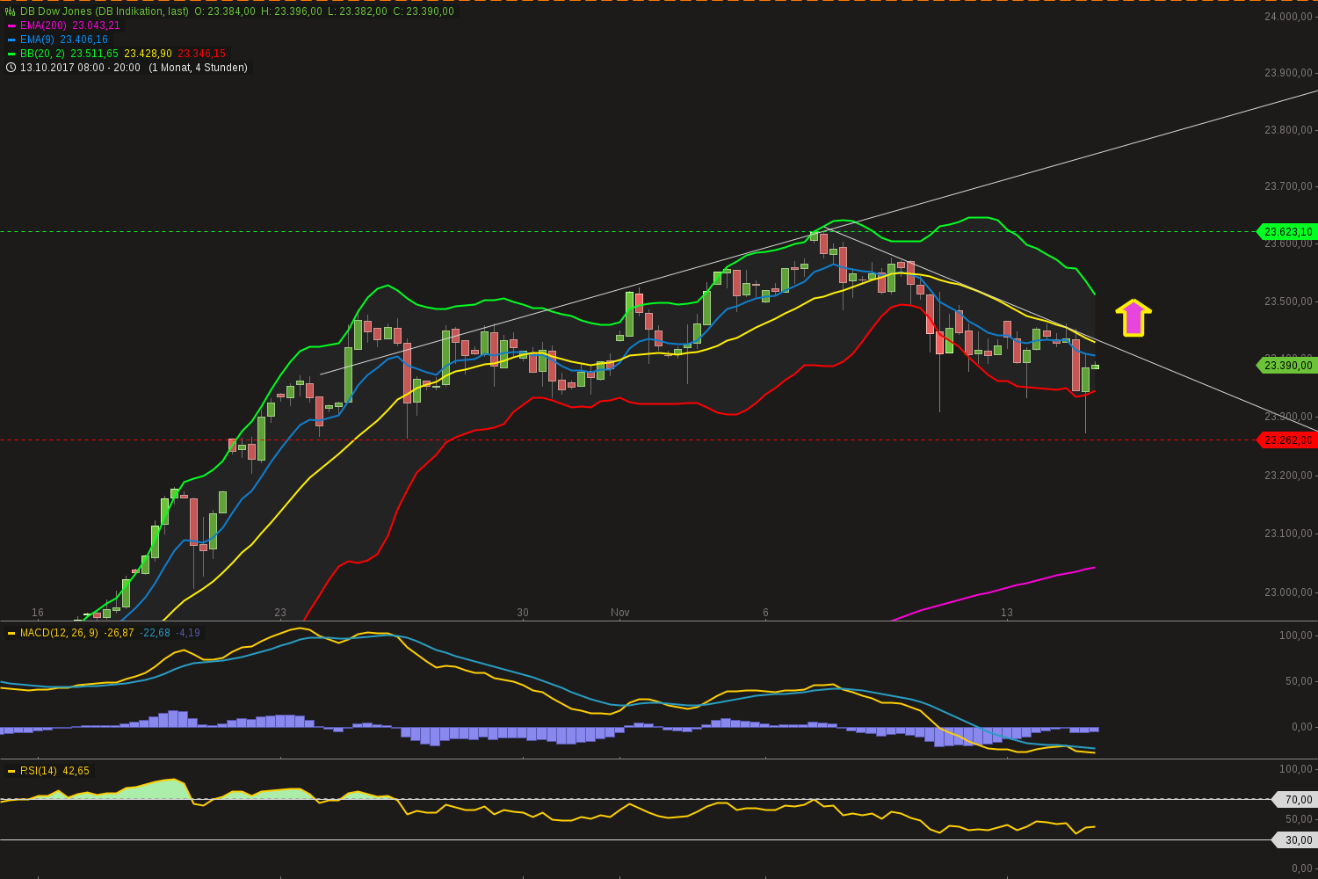Click the 23.390,00 current price tag

(1288, 365)
